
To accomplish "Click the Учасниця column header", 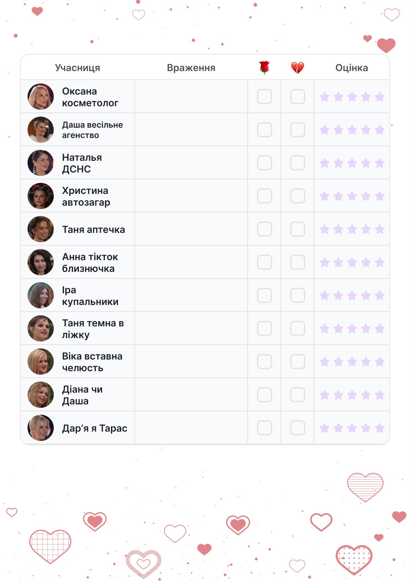I will tap(78, 68).
